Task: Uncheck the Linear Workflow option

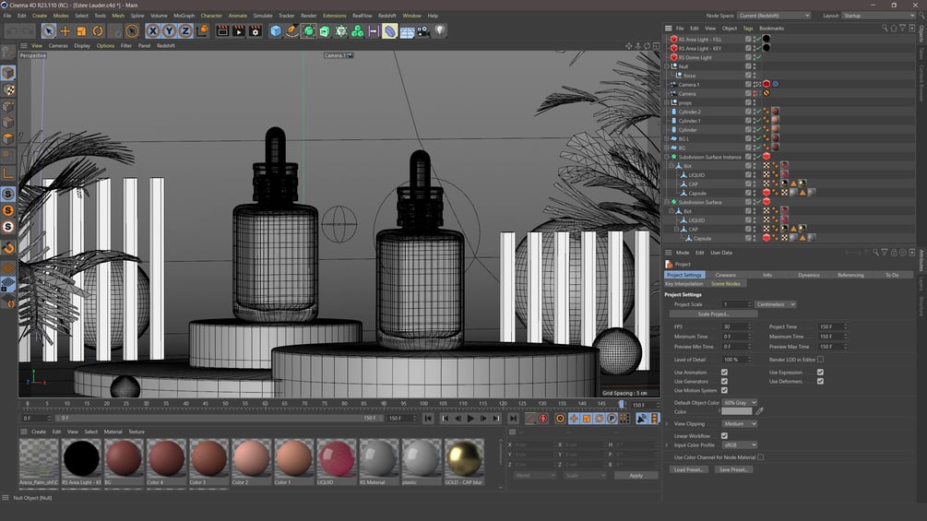Action: click(724, 436)
